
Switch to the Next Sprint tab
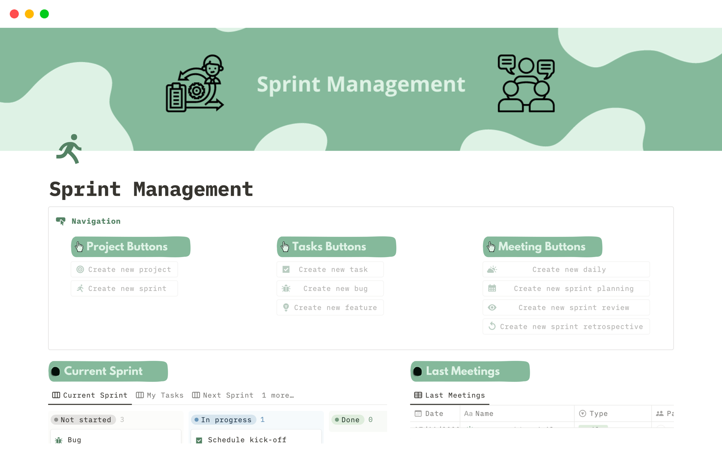pyautogui.click(x=223, y=395)
